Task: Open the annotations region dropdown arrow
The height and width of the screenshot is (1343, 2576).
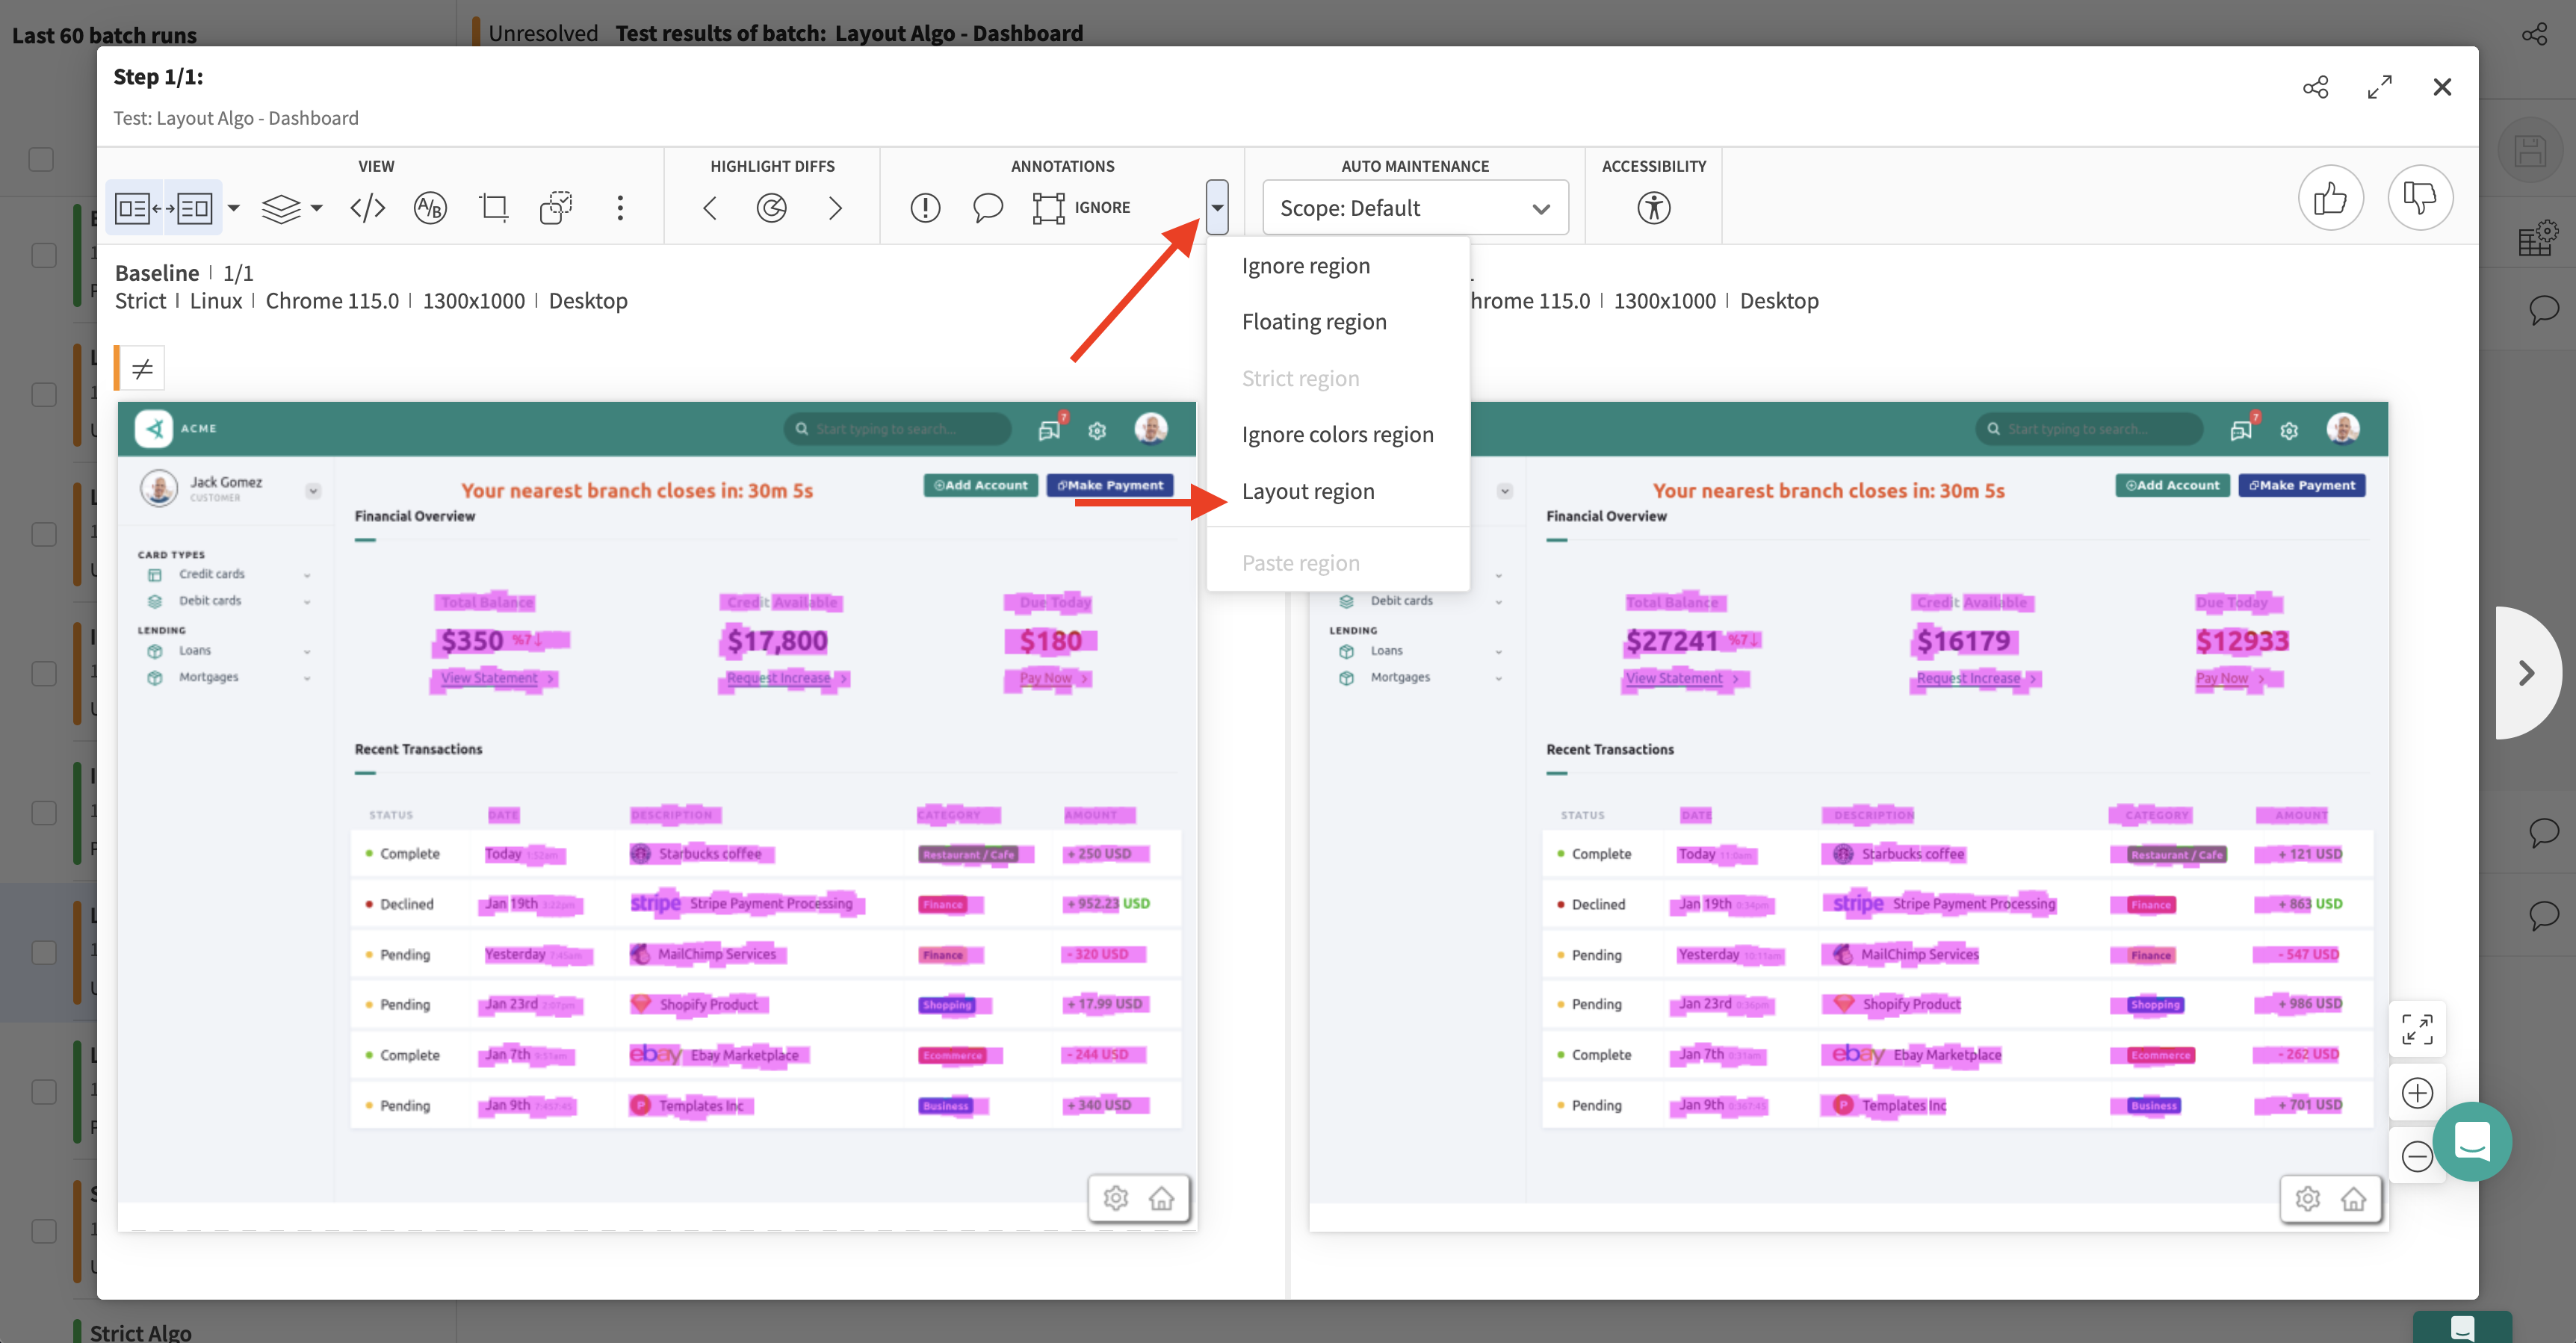Action: 1216,207
